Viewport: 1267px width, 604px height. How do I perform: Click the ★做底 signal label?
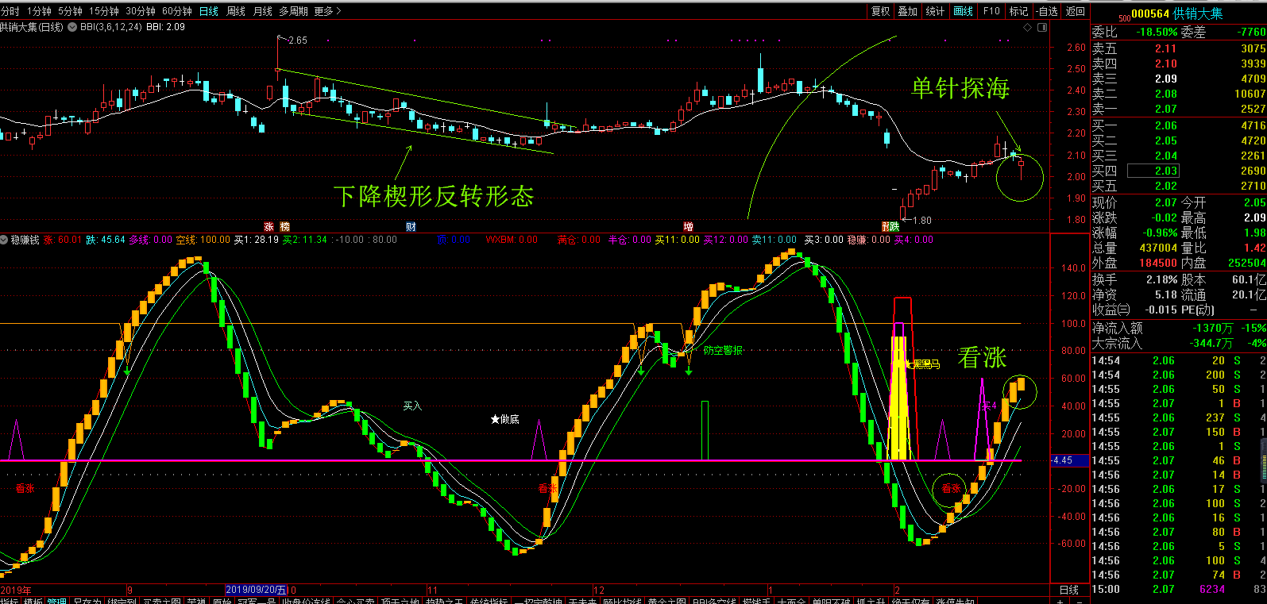(x=505, y=419)
